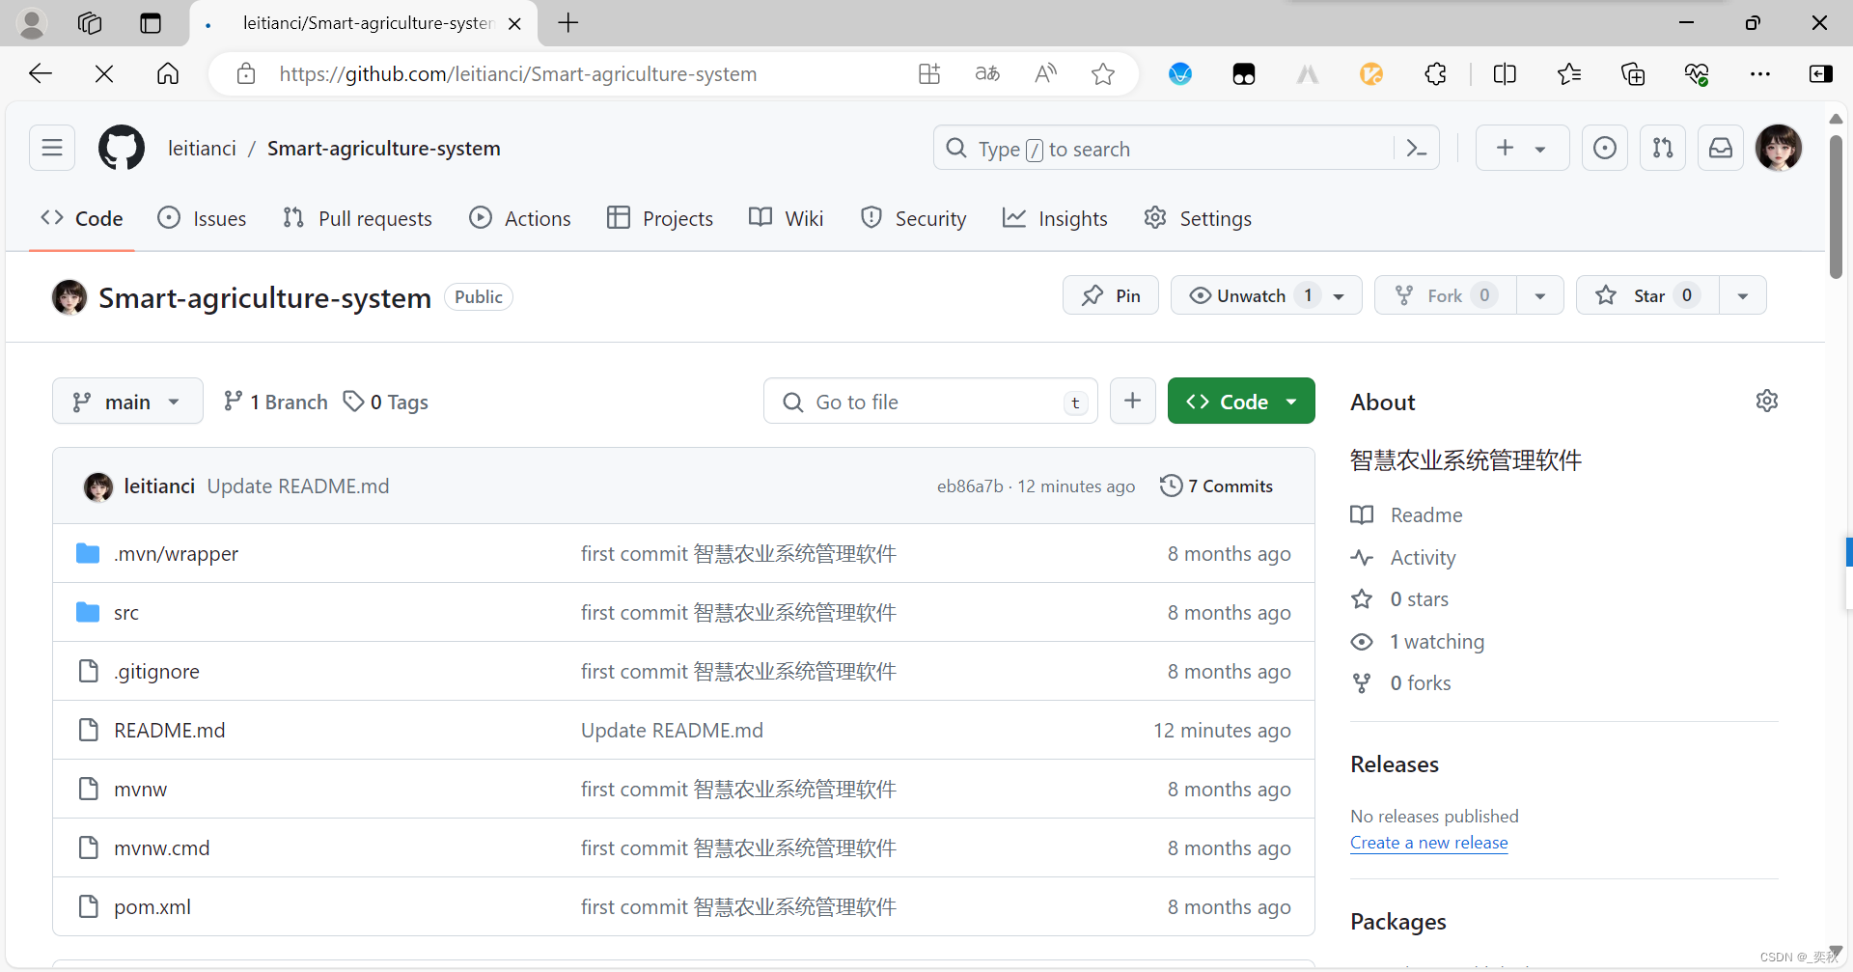Open the Wiki tab

[787, 218]
